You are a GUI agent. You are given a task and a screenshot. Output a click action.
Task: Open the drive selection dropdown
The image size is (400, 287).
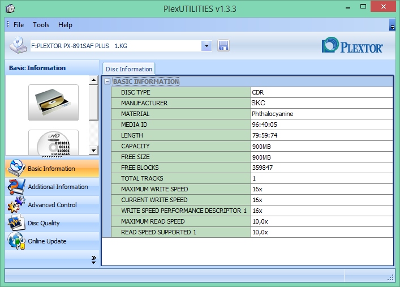tap(207, 46)
